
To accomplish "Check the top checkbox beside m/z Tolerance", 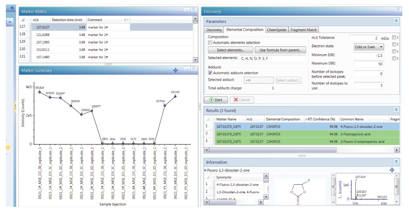I will click(394, 37).
